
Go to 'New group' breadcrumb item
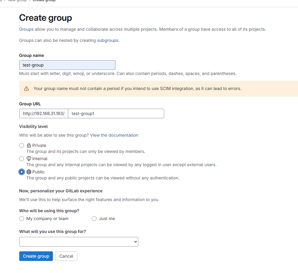click(x=17, y=1)
